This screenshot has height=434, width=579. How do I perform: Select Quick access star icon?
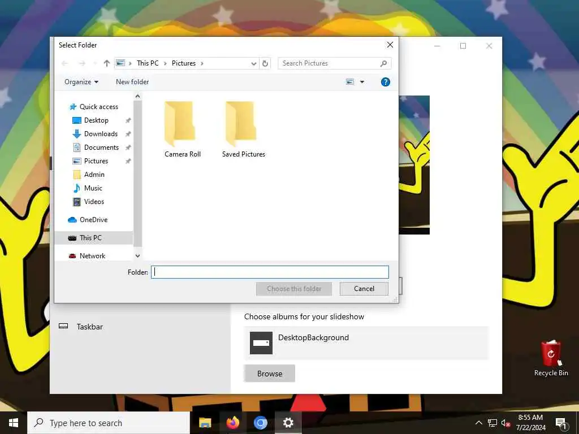73,107
